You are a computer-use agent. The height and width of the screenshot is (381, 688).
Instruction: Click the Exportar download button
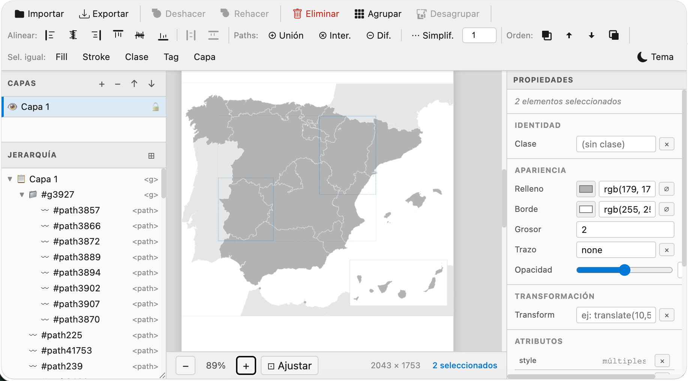point(104,14)
